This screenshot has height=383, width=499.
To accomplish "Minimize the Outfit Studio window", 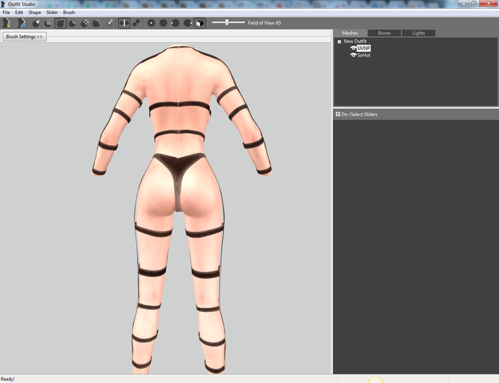I will point(463,3).
